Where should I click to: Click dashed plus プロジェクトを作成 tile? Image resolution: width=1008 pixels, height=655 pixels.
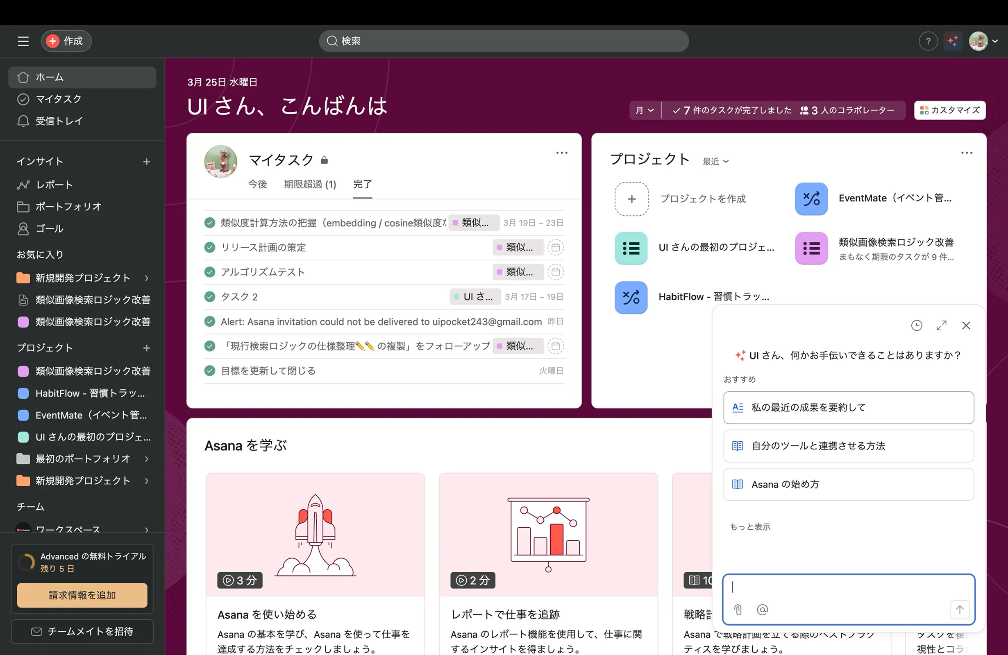point(631,199)
